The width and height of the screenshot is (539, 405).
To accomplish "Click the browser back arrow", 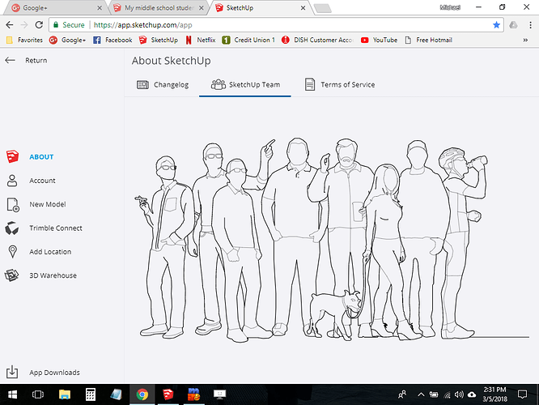I will (x=10, y=25).
